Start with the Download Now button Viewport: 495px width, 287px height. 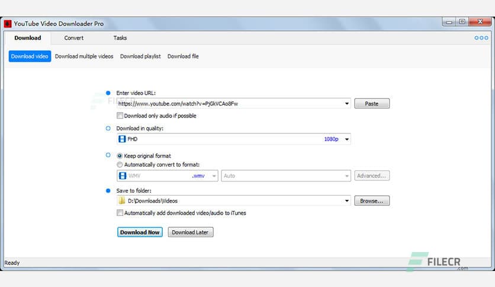(x=140, y=232)
